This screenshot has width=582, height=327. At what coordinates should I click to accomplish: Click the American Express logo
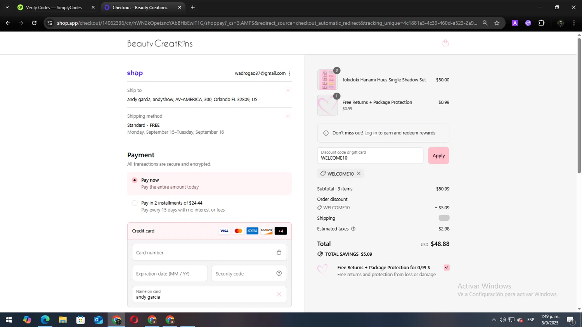pos(252,231)
